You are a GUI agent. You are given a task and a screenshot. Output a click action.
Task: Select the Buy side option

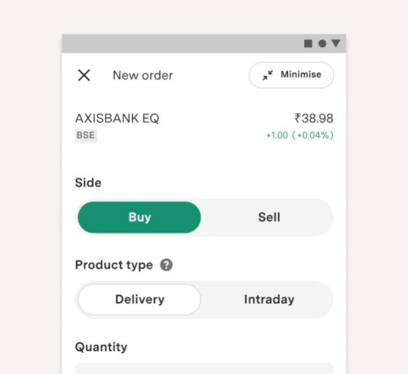tap(140, 217)
